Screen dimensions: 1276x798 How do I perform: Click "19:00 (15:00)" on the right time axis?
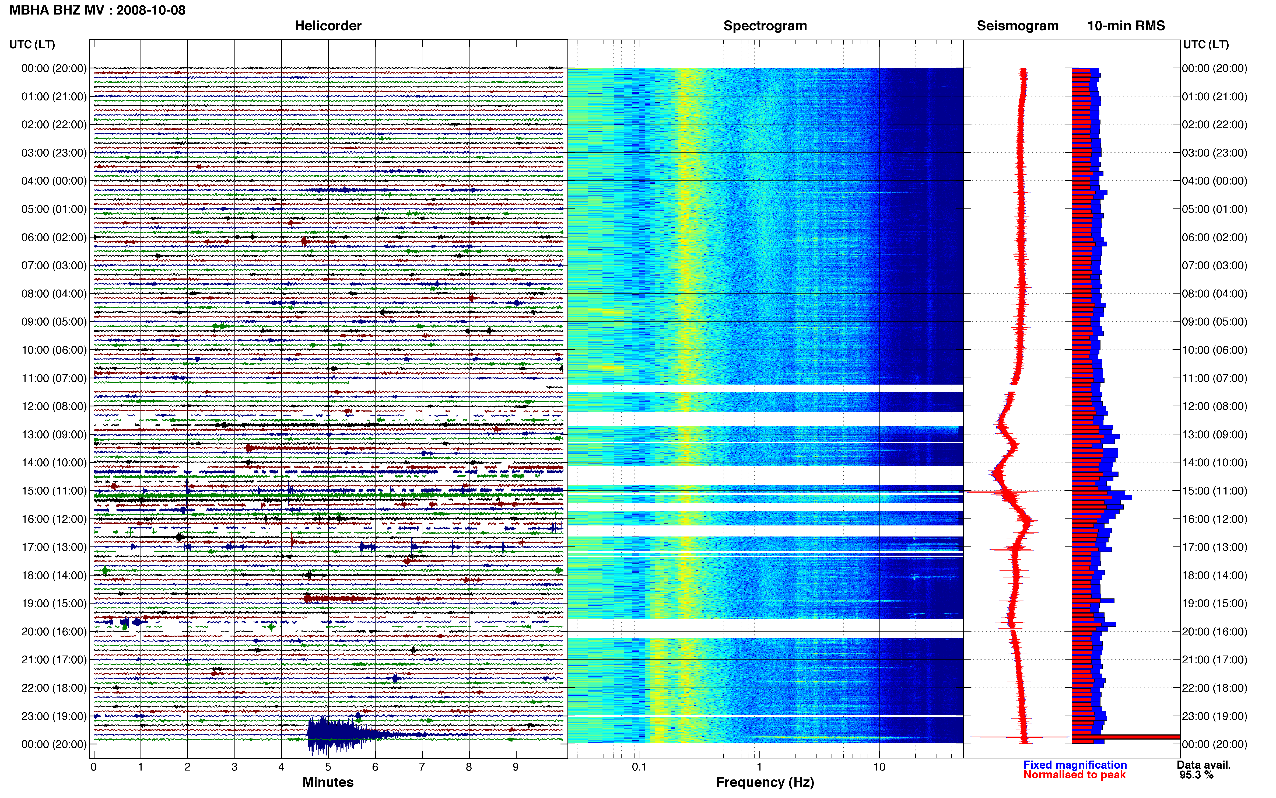point(1214,603)
